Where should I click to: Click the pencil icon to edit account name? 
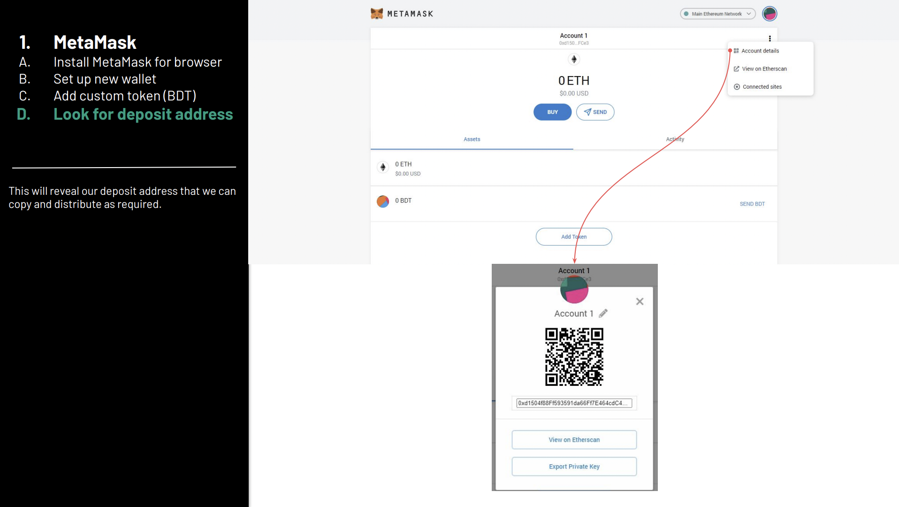(x=603, y=313)
